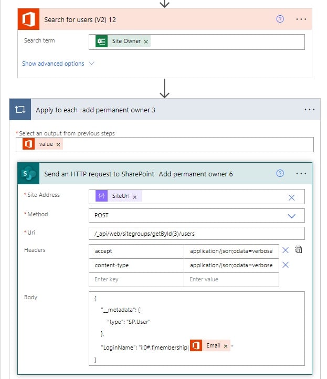The image size is (327, 379).
Task: Click the SharePoint icon on HTTP request card
Action: coord(28,174)
